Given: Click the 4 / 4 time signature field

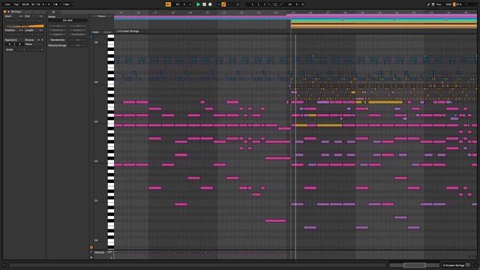Looking at the screenshot, I should [x=46, y=4].
